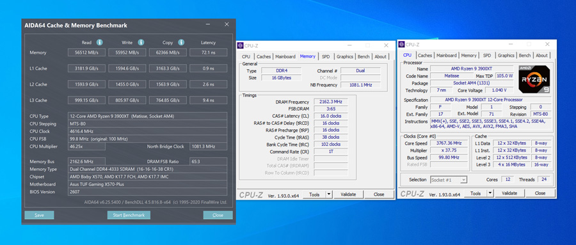The image size is (576, 245).
Task: Click Memory Latency value 72.1 ns
Action: point(208,52)
